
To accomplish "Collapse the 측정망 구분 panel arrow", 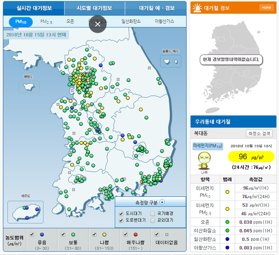I will [162, 202].
